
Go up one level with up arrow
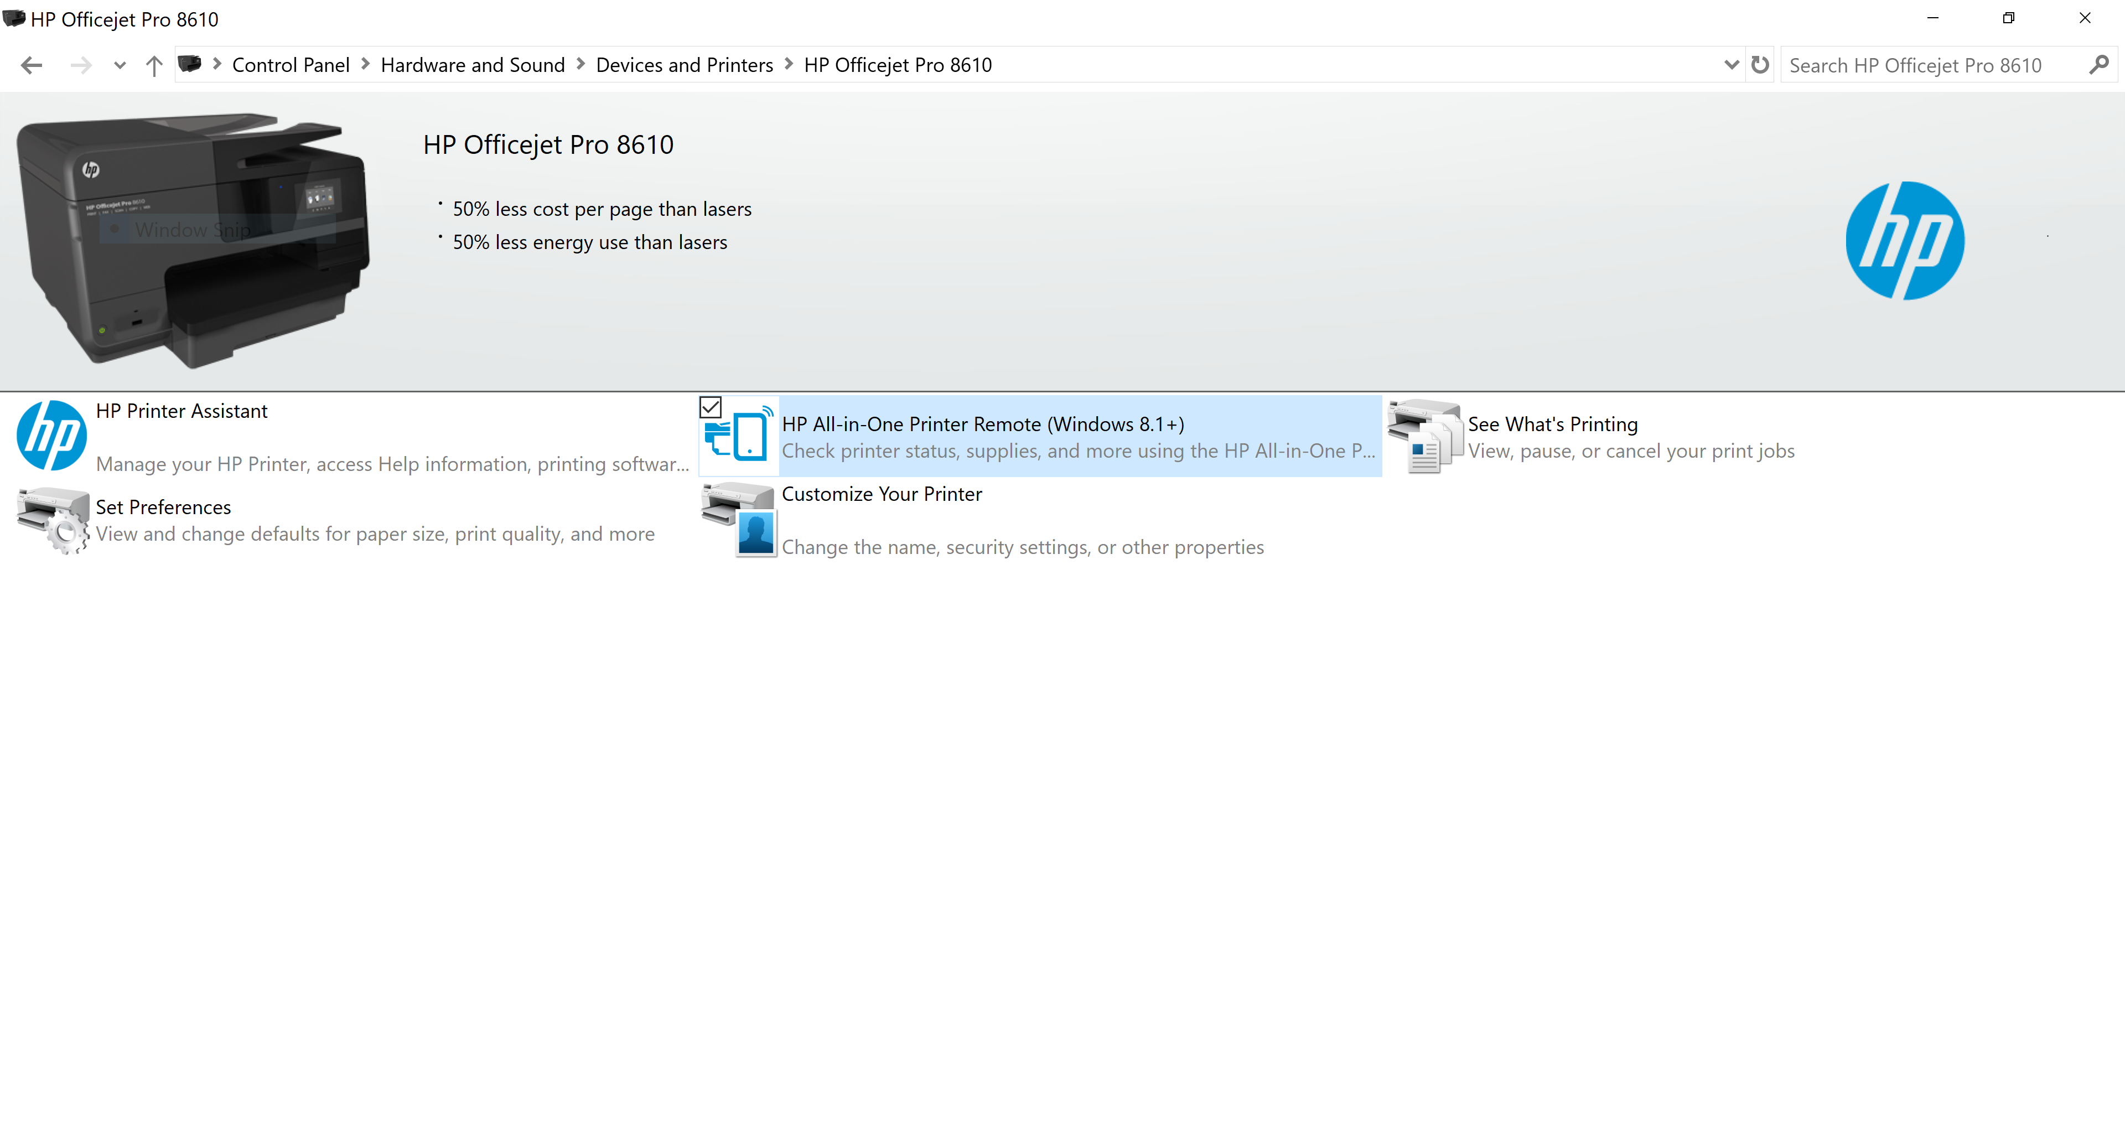[153, 65]
